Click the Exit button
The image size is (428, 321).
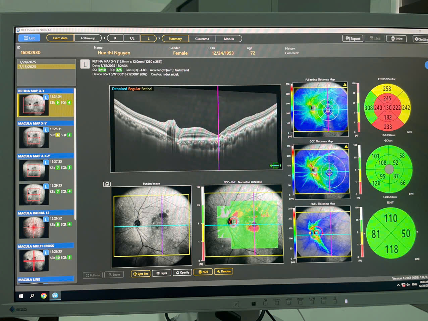(x=30, y=38)
